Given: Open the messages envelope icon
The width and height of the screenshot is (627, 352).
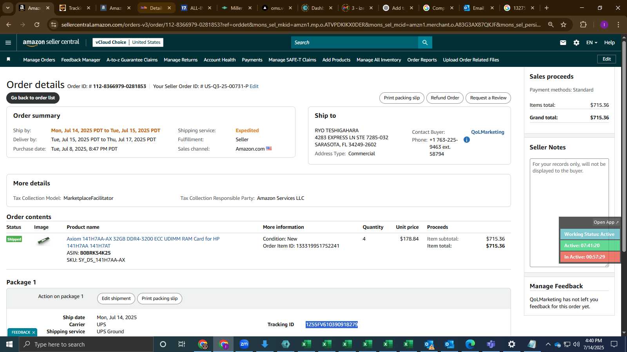Looking at the screenshot, I should click(x=563, y=43).
